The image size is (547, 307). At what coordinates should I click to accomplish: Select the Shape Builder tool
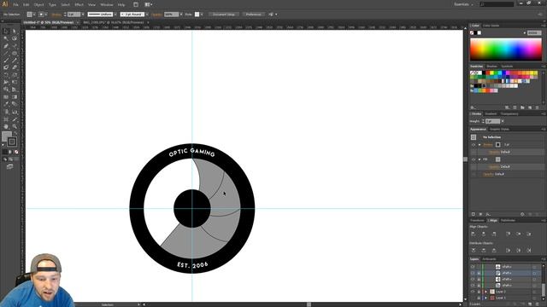click(x=6, y=90)
